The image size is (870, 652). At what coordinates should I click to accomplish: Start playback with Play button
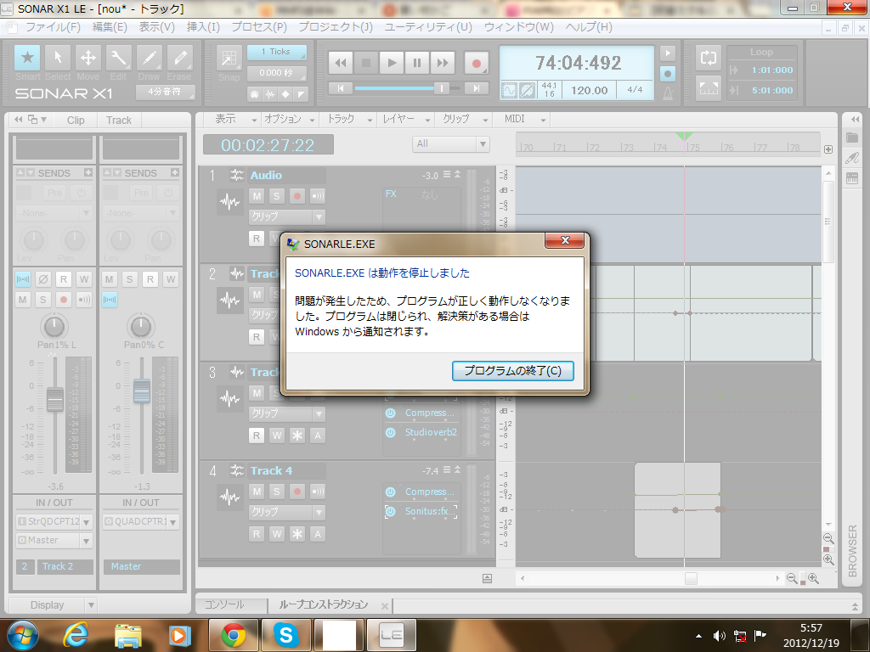point(392,63)
